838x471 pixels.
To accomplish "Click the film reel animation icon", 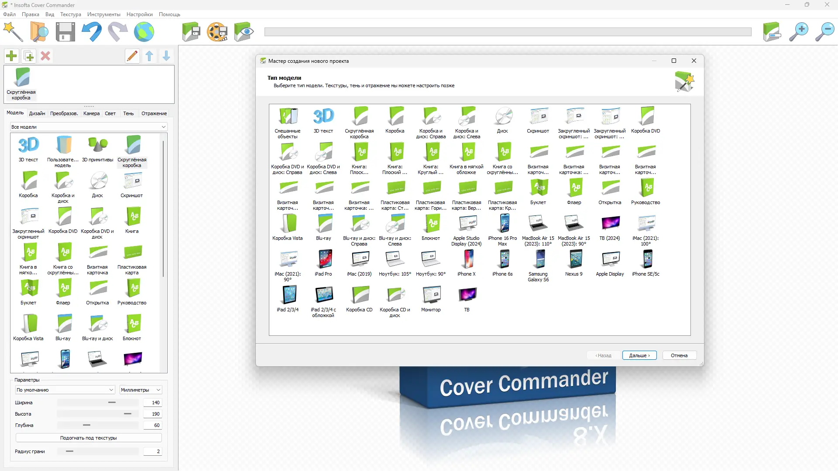I will [217, 32].
